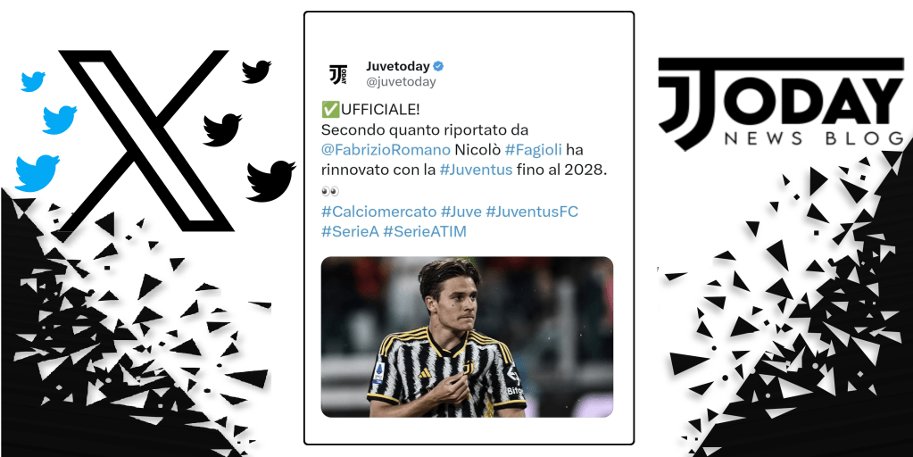Click the largest blue Twitter bird
This screenshot has width=913, height=457.
pyautogui.click(x=37, y=173)
